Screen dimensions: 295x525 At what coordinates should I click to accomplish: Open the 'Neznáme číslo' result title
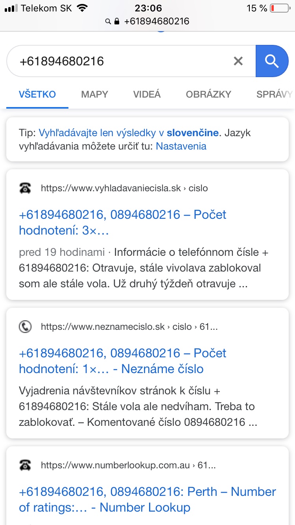[x=122, y=361]
